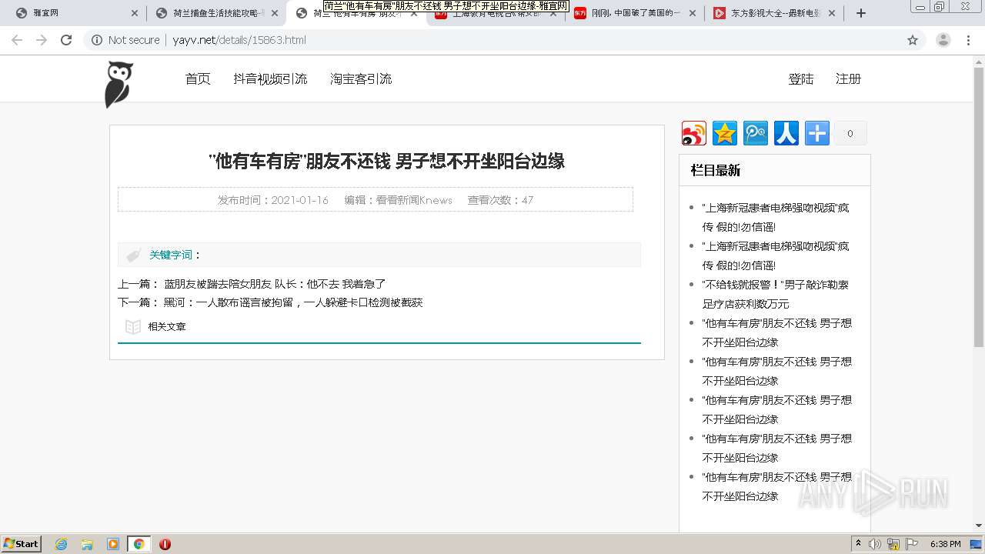
Task: Click the 关键字词 tag icon
Action: click(134, 255)
